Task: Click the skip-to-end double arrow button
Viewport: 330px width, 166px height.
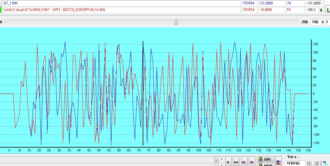Action: point(236,162)
